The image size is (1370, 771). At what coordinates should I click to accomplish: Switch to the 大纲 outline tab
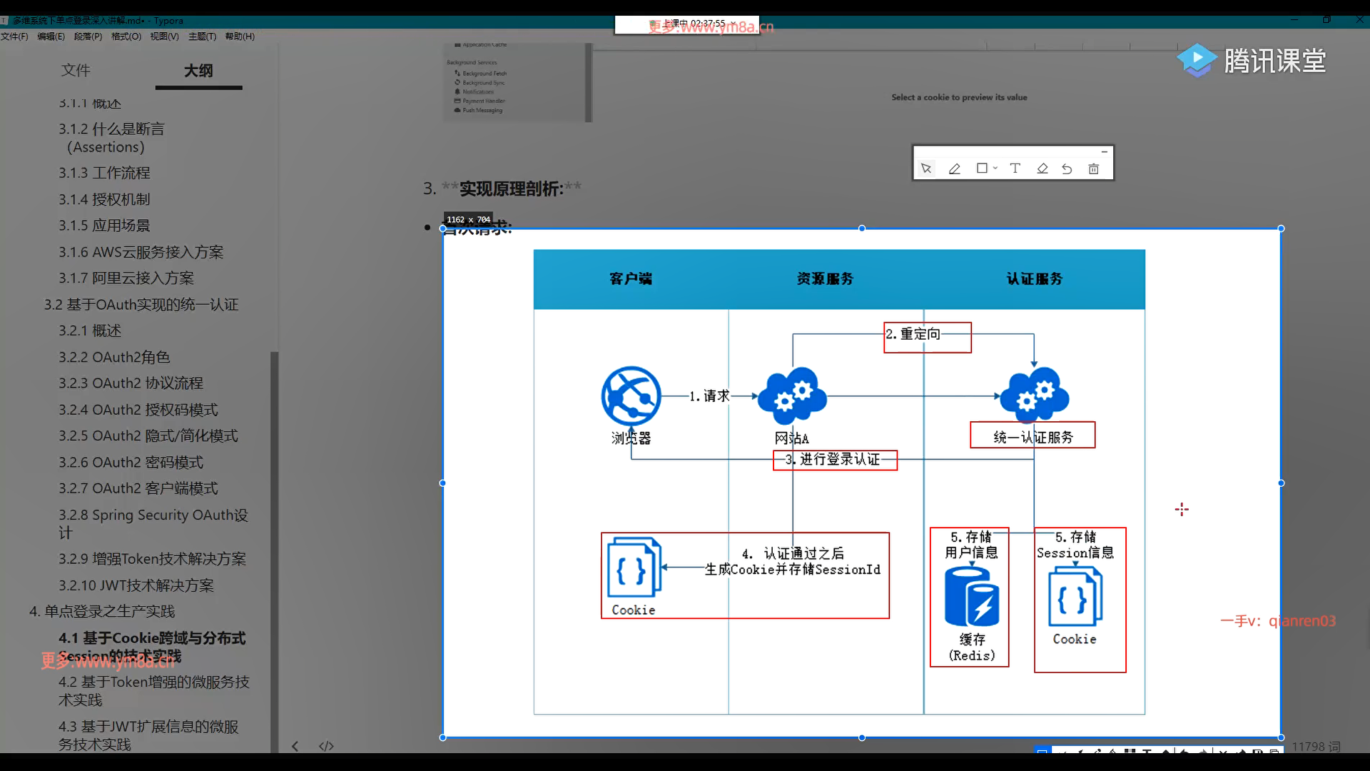198,70
